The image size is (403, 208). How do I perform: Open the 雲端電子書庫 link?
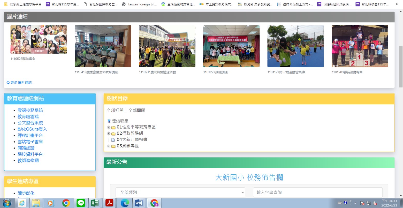30,142
